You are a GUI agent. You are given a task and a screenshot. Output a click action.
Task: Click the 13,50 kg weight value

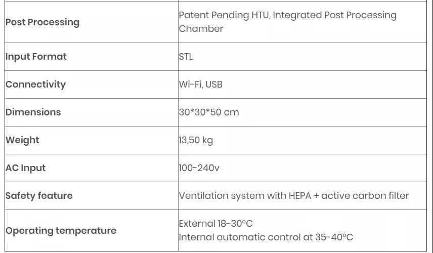pyautogui.click(x=196, y=140)
